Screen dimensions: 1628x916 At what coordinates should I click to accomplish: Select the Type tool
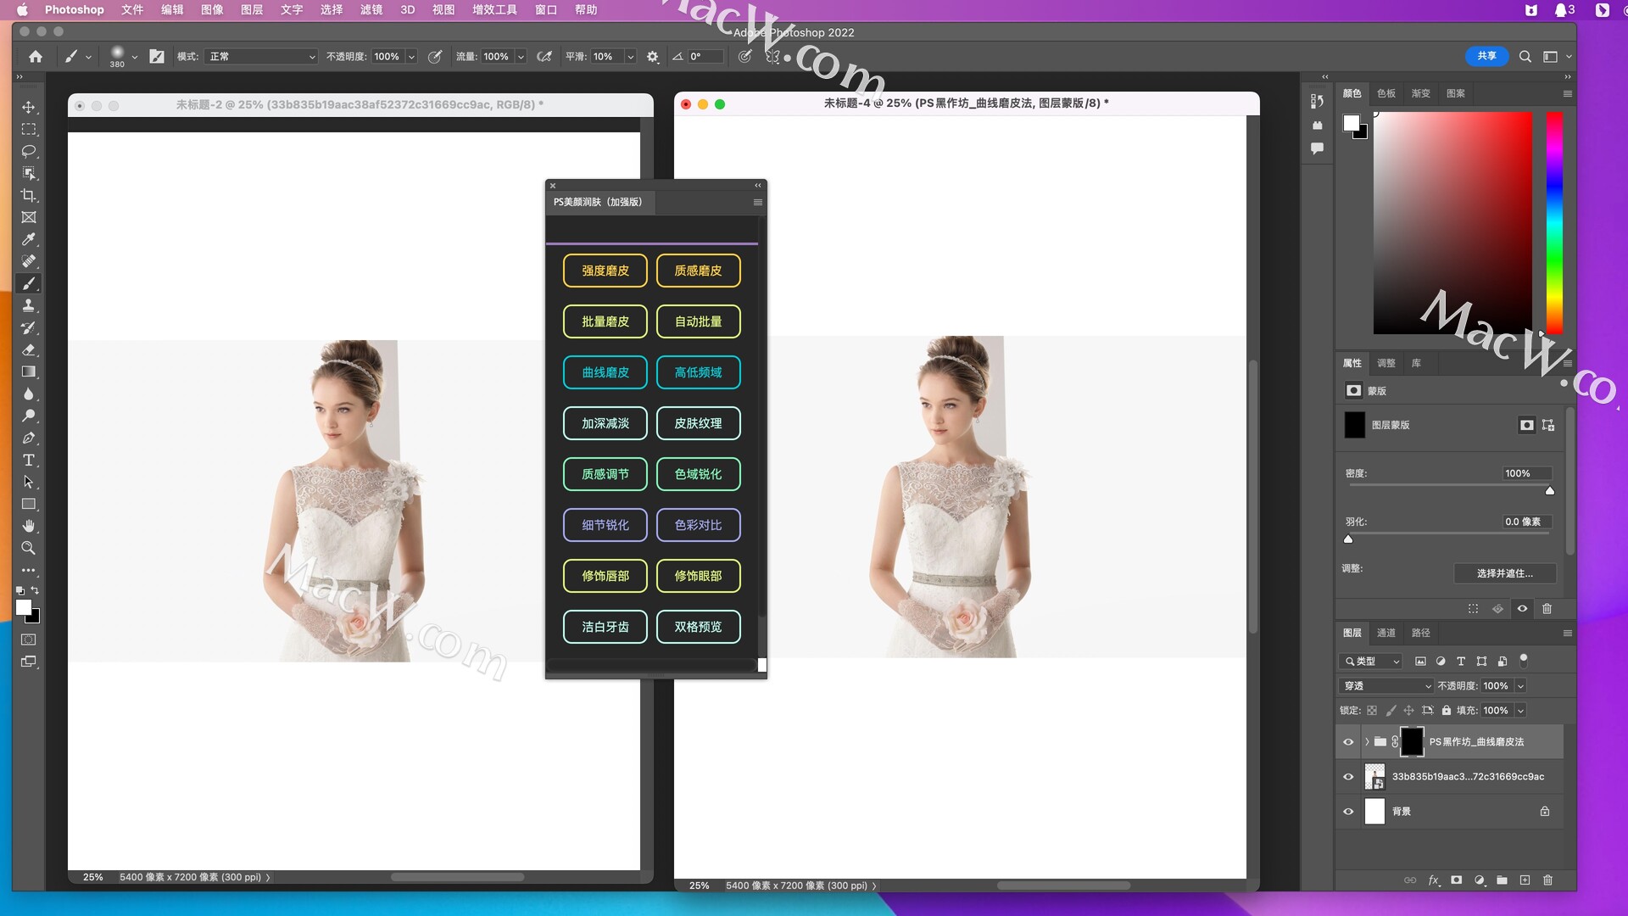tap(28, 460)
